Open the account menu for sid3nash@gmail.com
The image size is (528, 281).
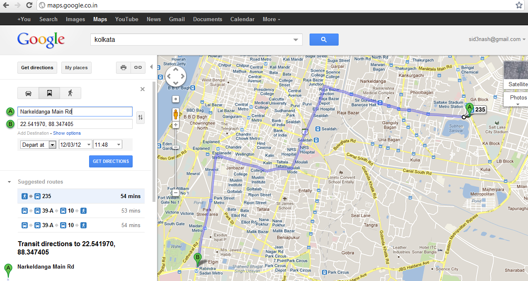tap(496, 39)
